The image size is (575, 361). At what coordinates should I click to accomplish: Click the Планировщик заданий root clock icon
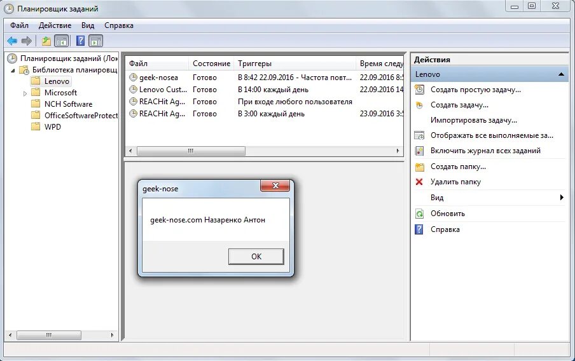(x=12, y=58)
